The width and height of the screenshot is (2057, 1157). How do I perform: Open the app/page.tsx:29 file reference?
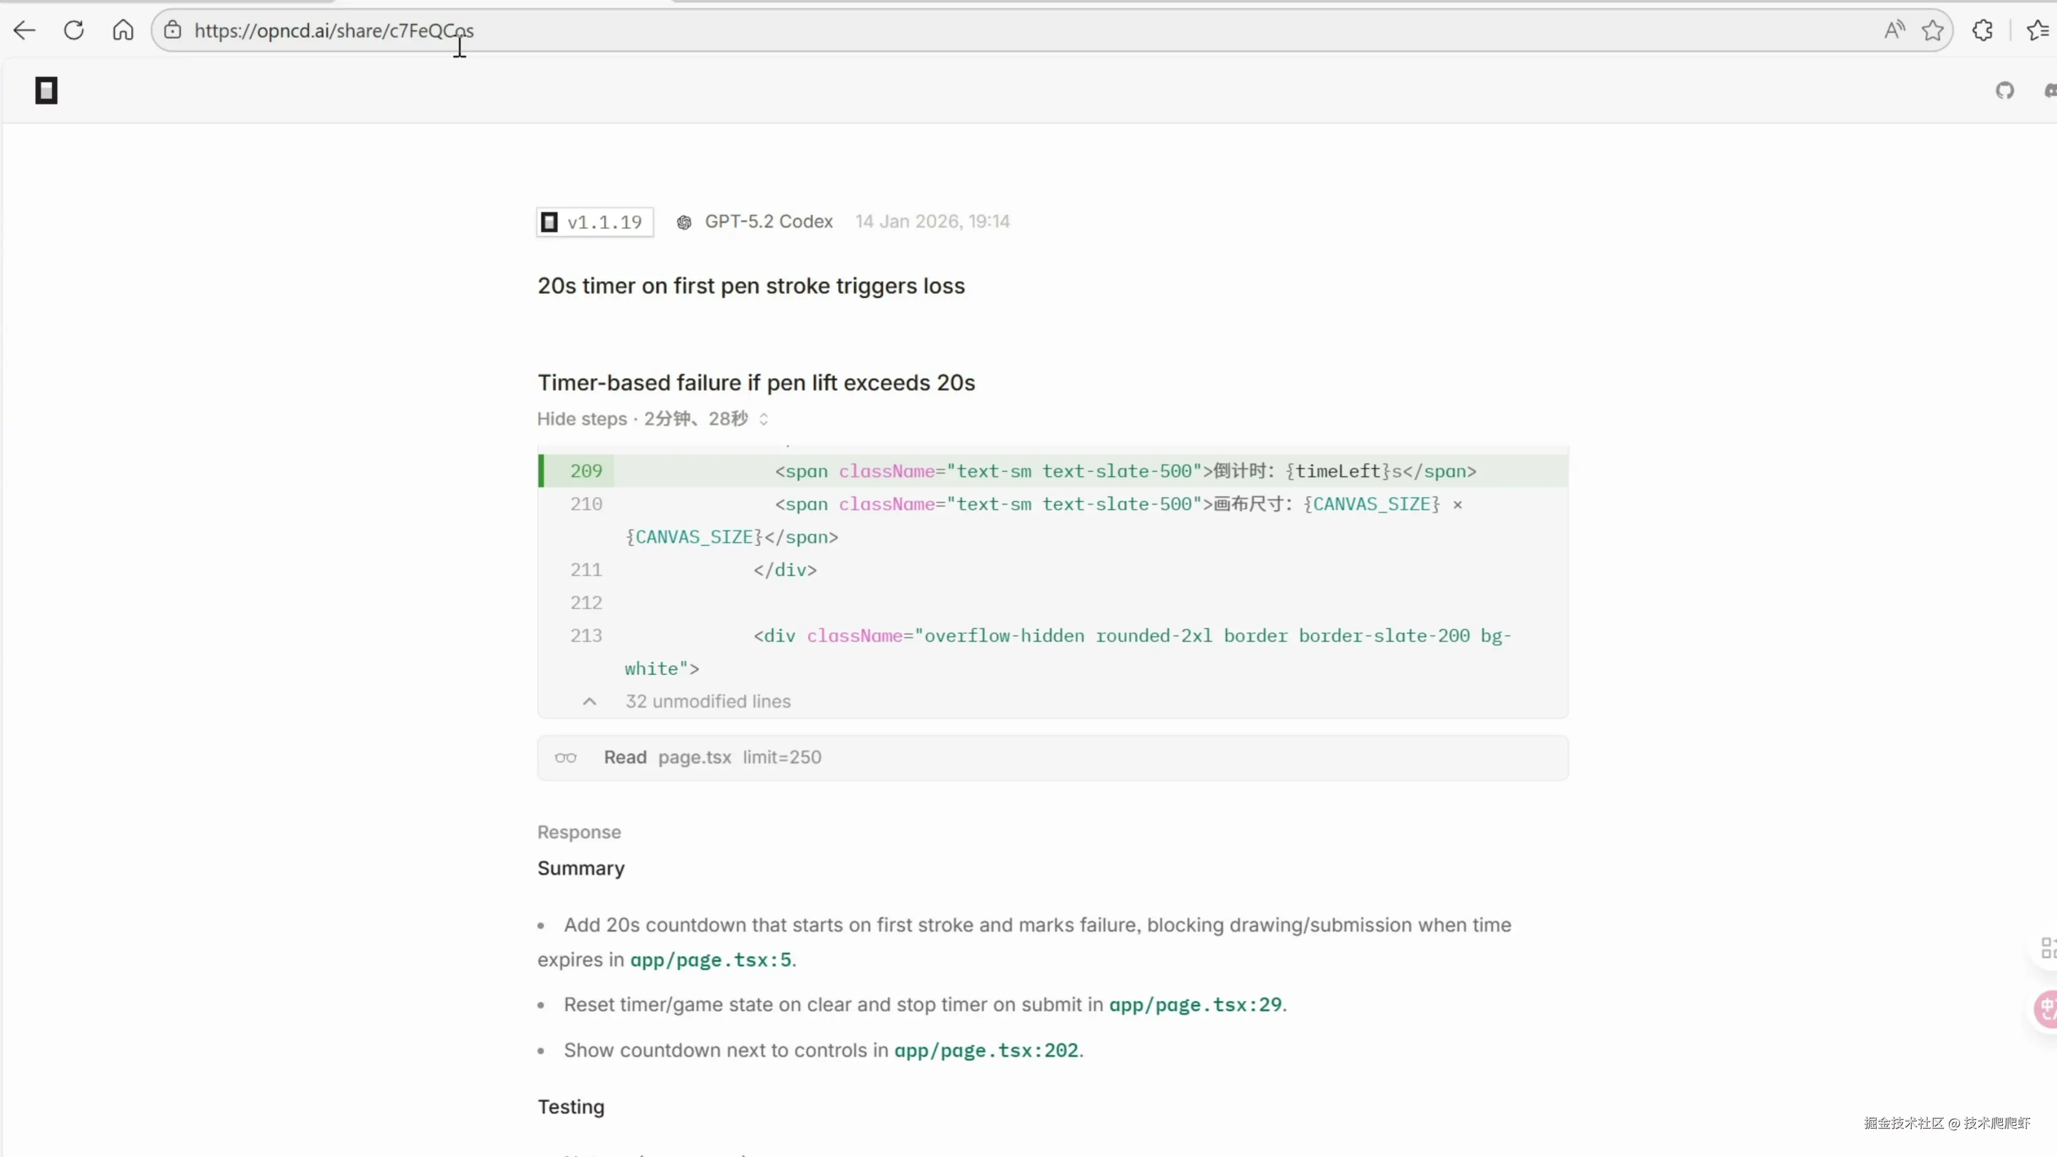[1195, 1004]
